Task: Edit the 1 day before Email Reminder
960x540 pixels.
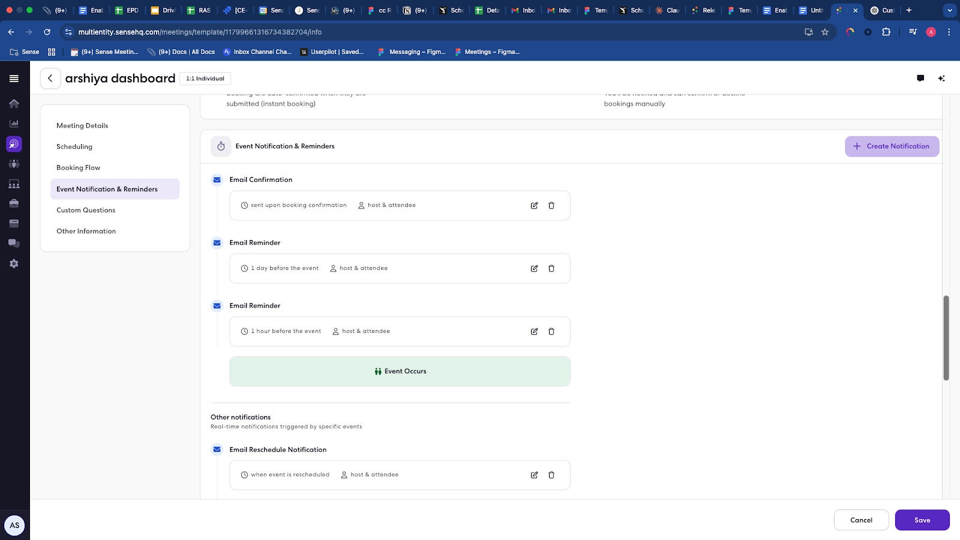Action: pyautogui.click(x=534, y=268)
